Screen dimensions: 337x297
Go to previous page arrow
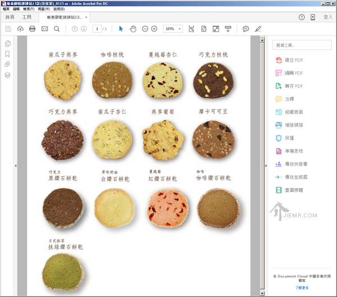point(75,29)
